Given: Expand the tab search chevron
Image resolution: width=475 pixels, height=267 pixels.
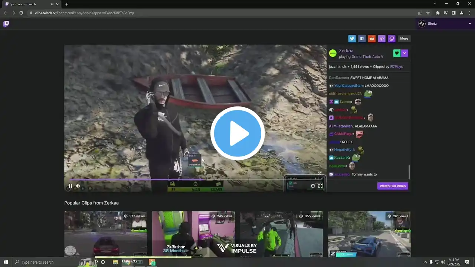Looking at the screenshot, I should point(435,4).
